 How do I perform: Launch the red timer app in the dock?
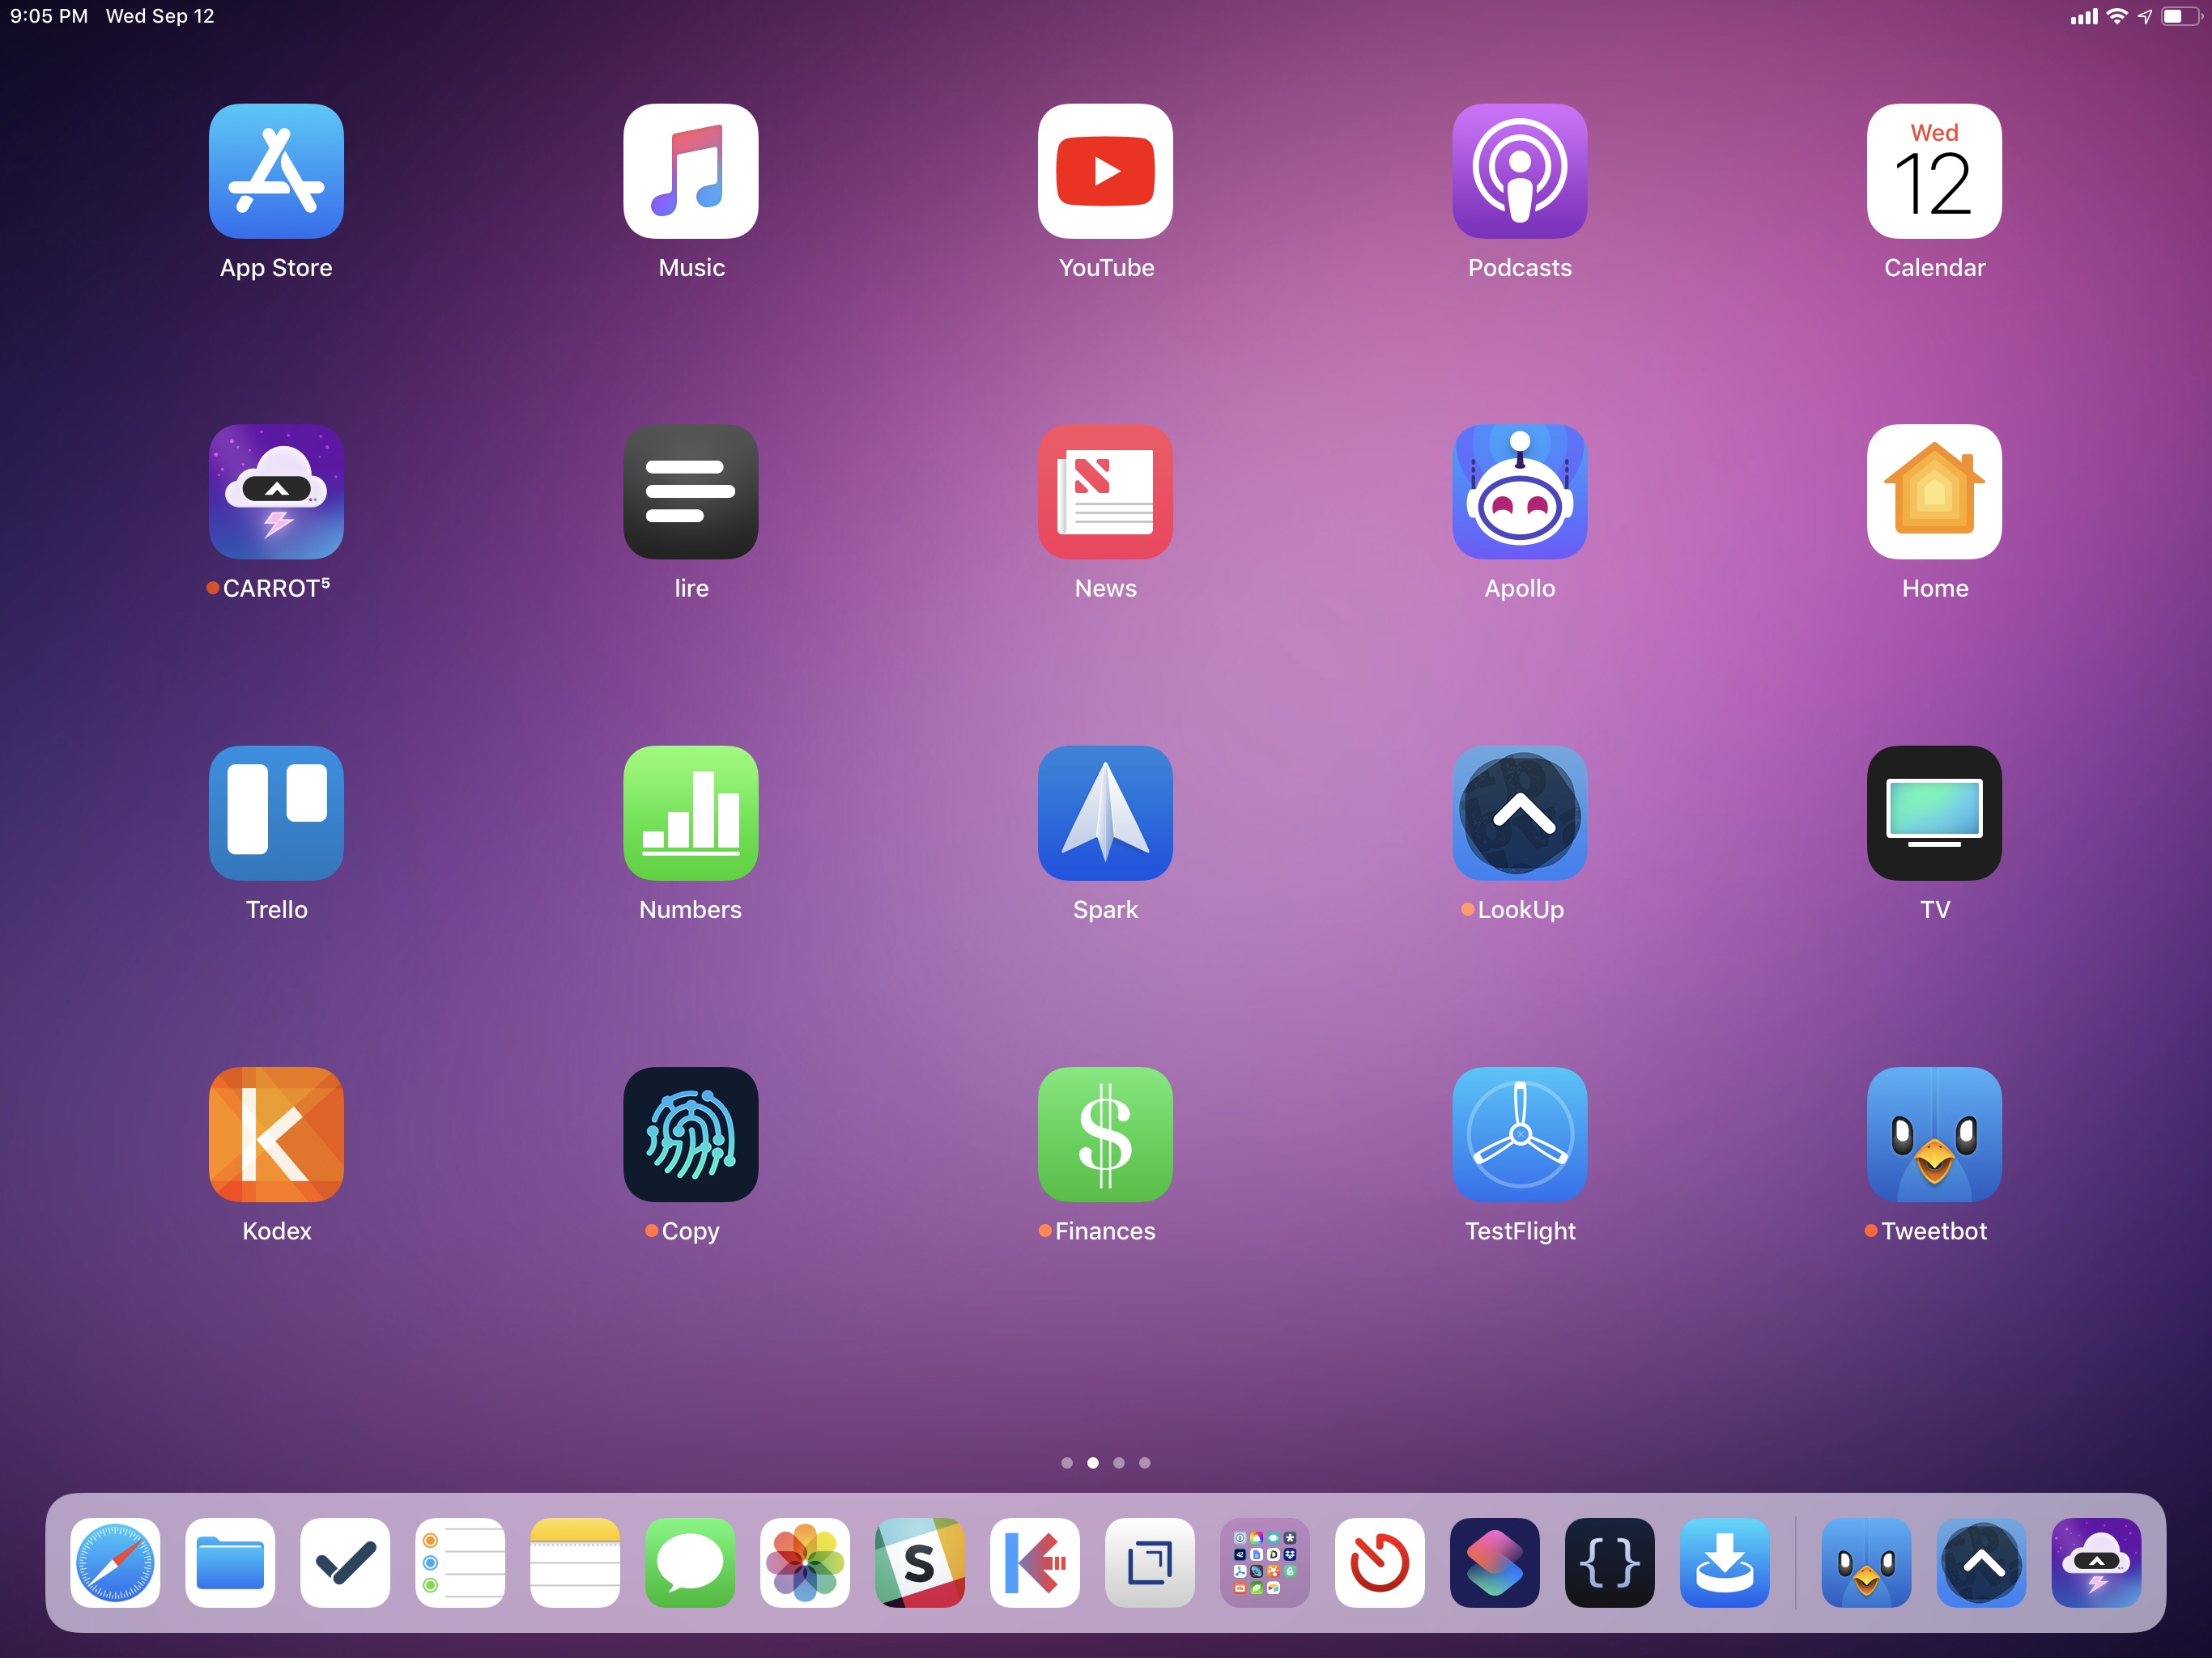pos(1380,1563)
